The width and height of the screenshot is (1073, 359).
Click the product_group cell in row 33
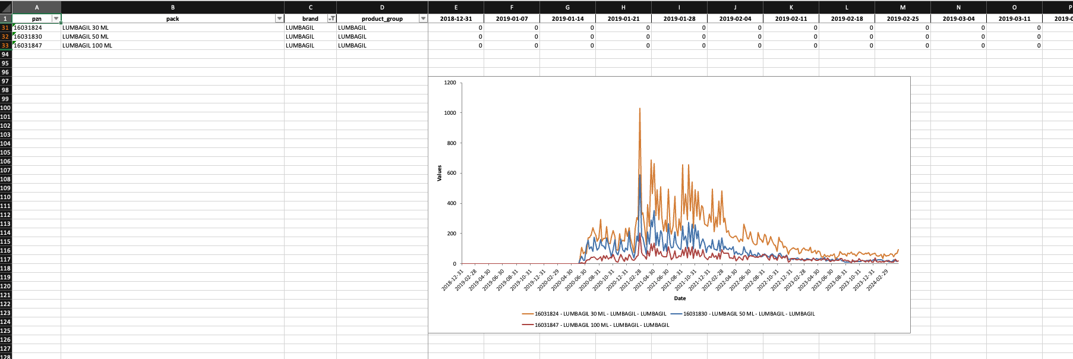tap(382, 45)
